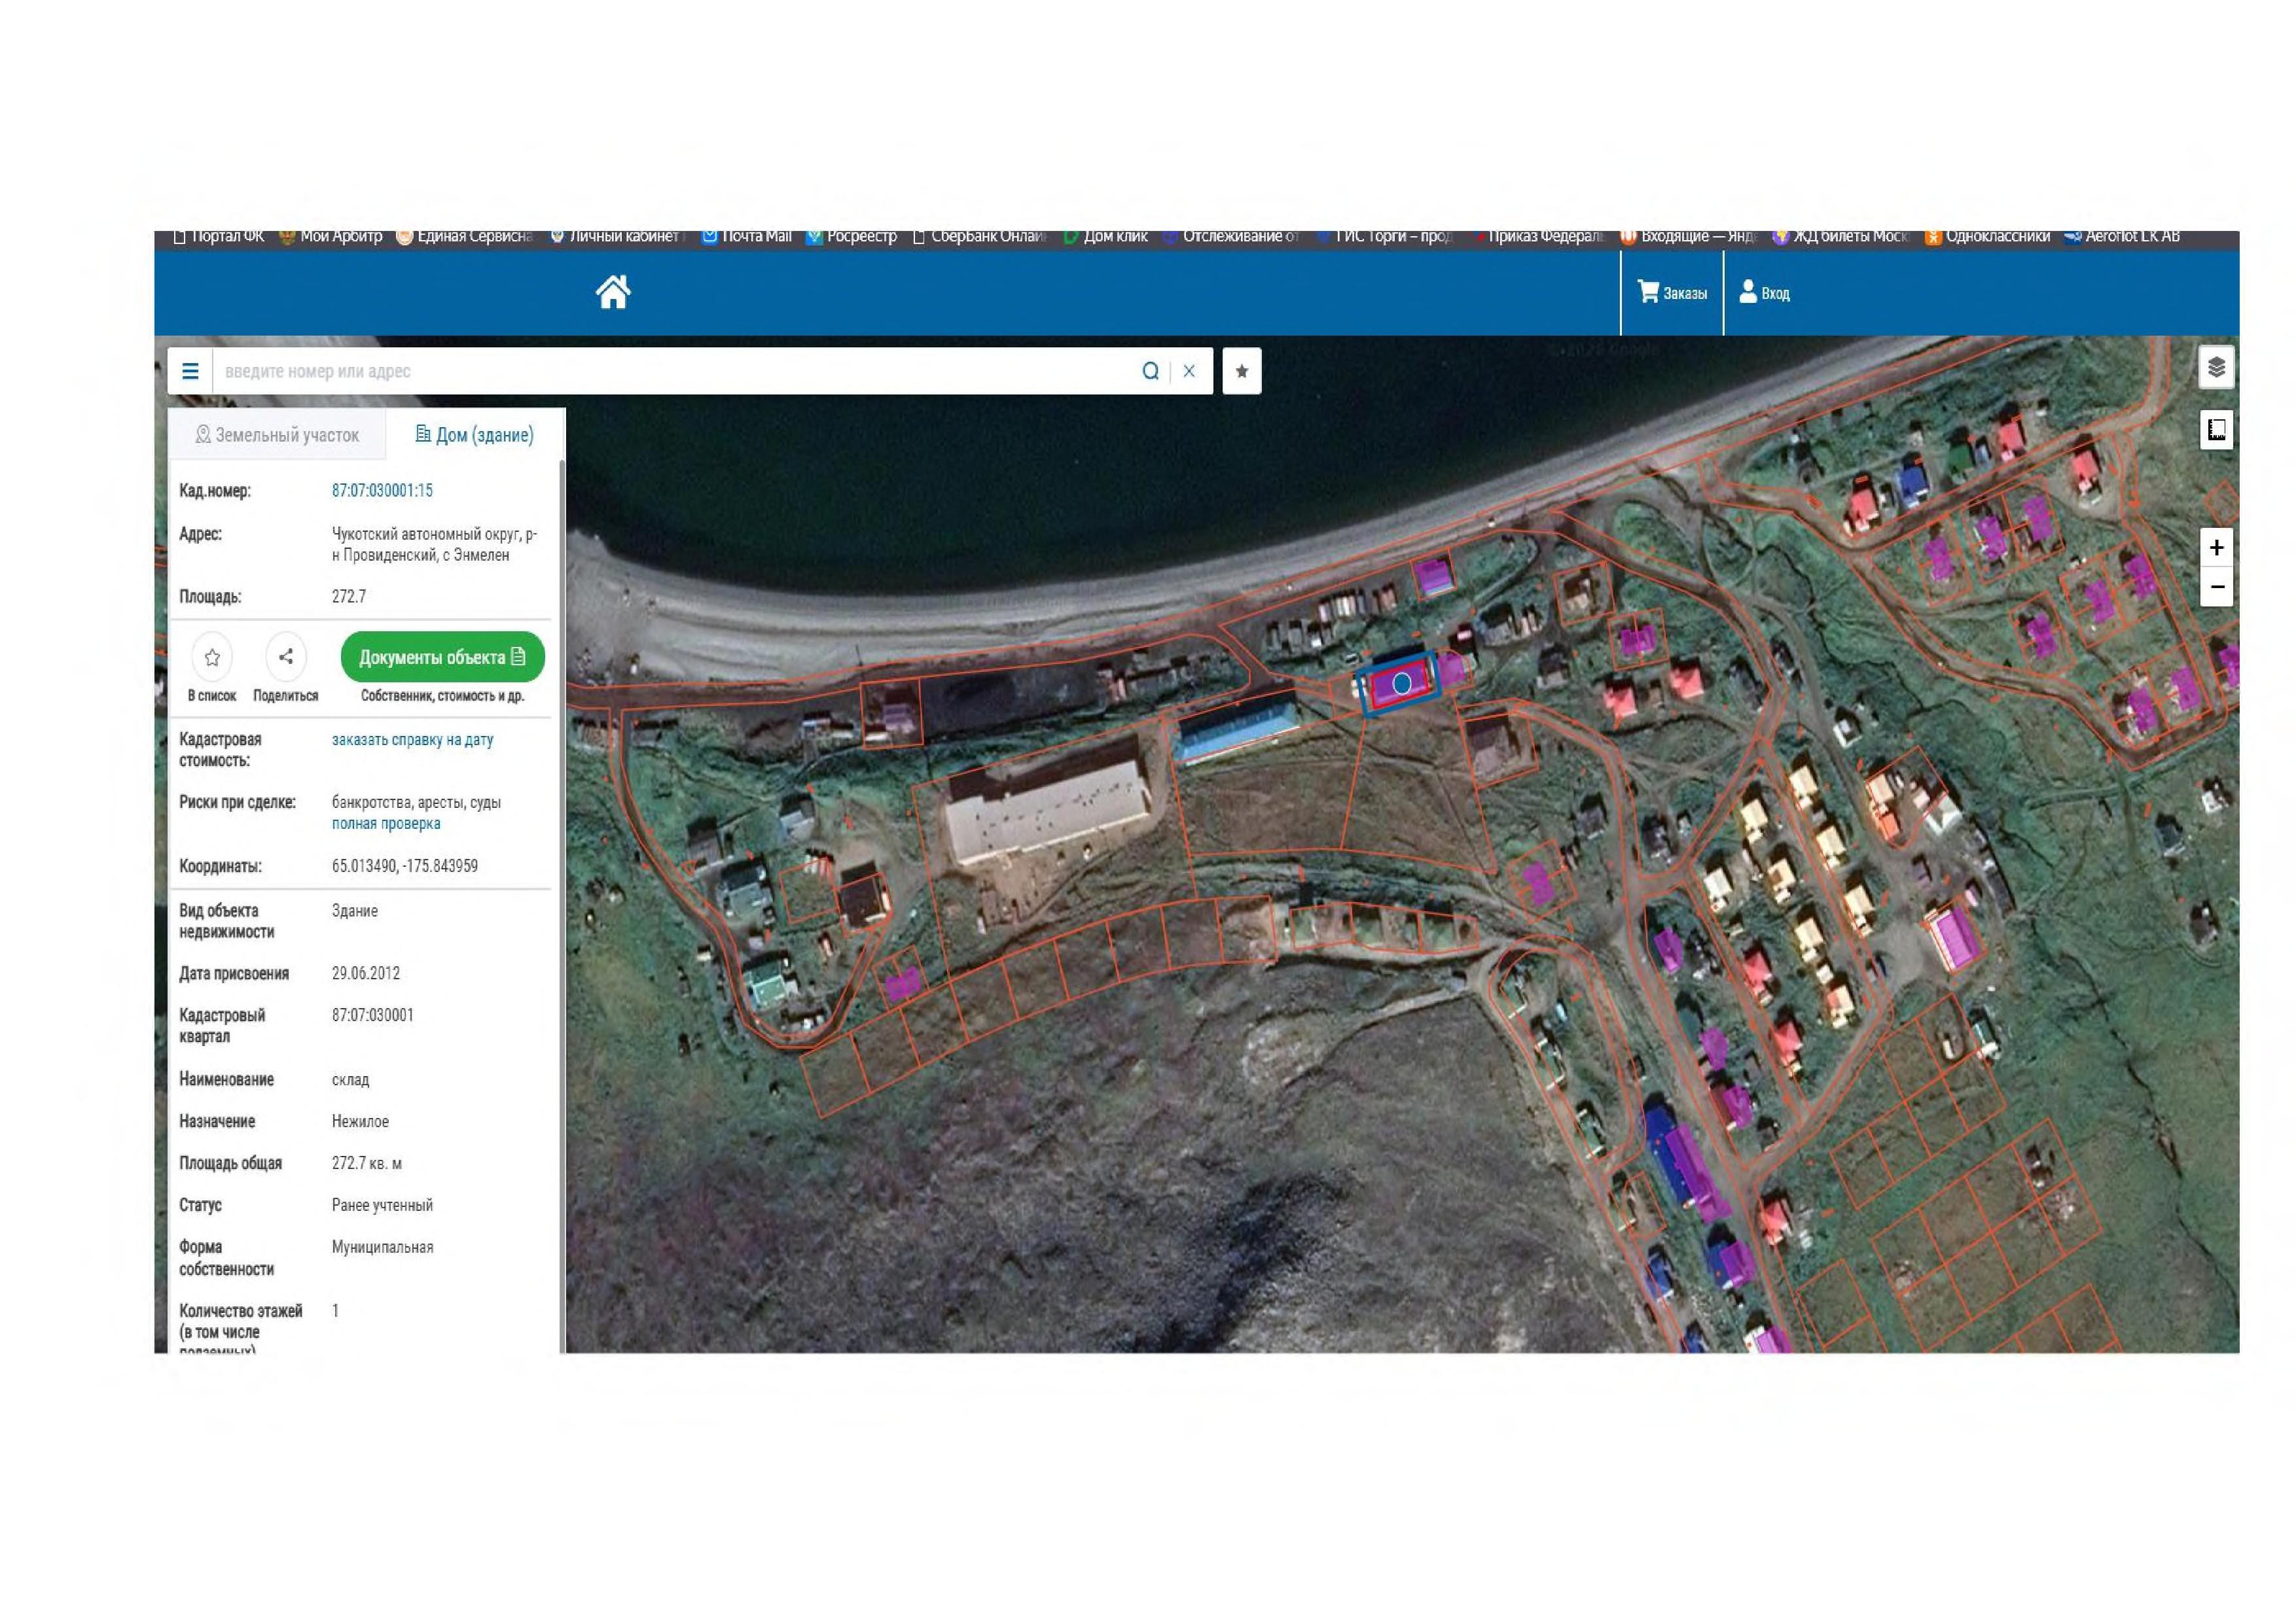Zoom in on the map
Screen dimensions: 2296x1623
pyautogui.click(x=2216, y=548)
